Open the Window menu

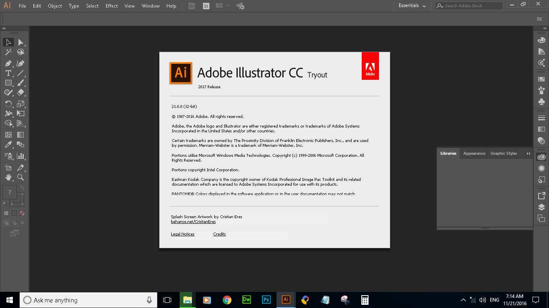[x=151, y=6]
